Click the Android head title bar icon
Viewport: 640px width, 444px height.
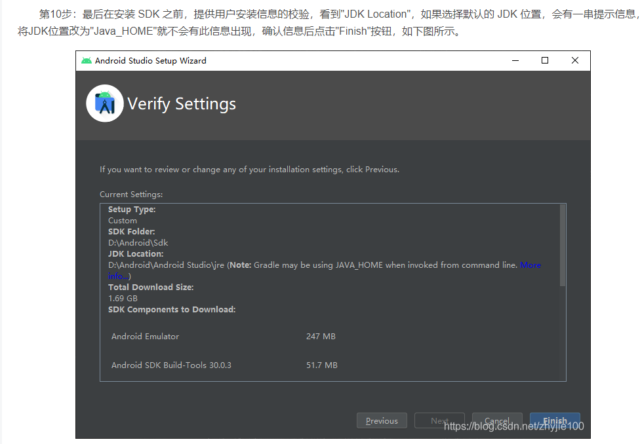(x=86, y=61)
